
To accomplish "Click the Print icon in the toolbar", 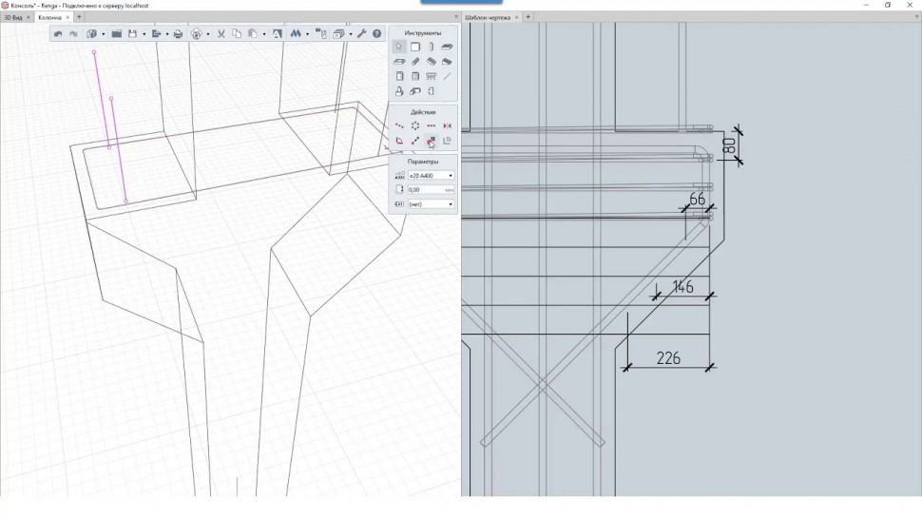I will coord(179,34).
